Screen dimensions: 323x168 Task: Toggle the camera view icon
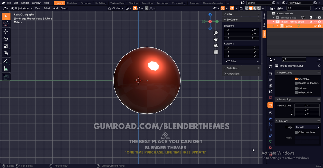(x=216, y=46)
